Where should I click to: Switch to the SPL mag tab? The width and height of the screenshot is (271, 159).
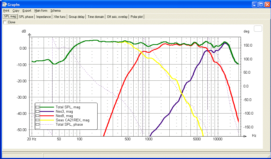[x=10, y=17]
